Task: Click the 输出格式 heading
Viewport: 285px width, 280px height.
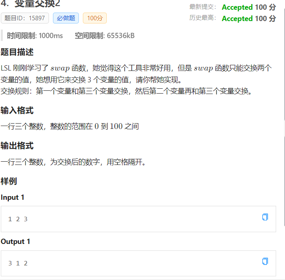Action: pos(17,146)
